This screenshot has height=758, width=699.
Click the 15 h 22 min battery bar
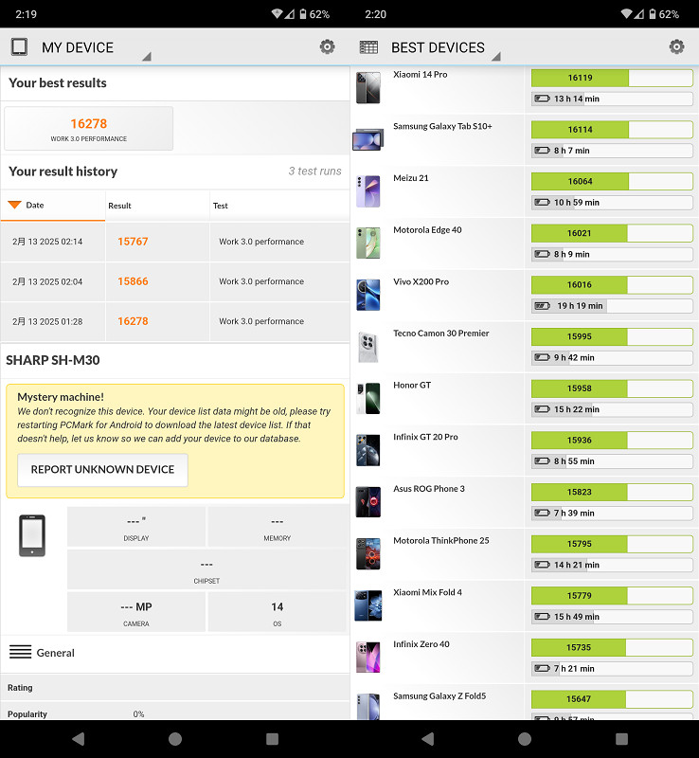pos(612,409)
